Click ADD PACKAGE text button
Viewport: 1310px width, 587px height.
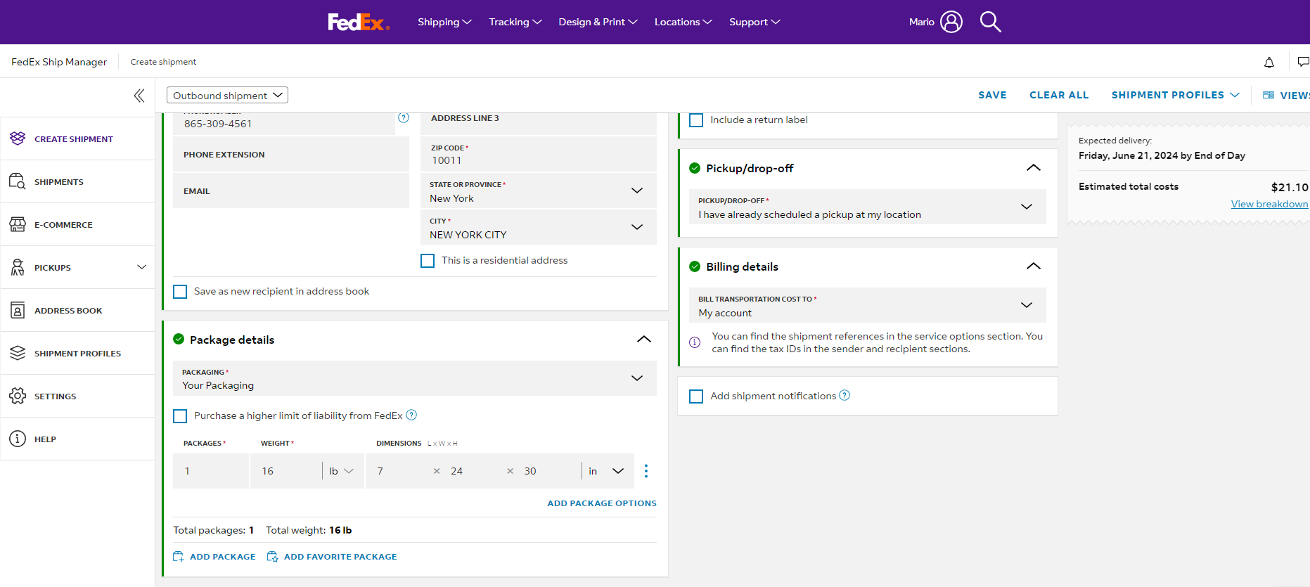(223, 557)
